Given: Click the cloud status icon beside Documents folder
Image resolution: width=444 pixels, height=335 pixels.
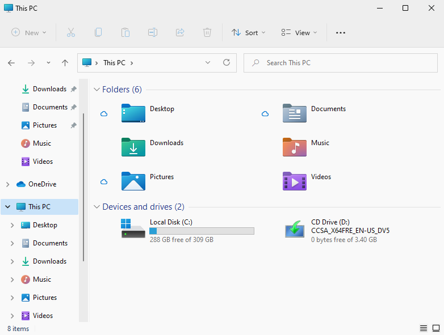Looking at the screenshot, I should tap(265, 113).
